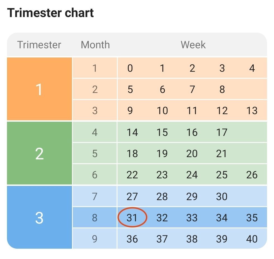Click the Month column header
This screenshot has width=274, height=259.
(95, 45)
